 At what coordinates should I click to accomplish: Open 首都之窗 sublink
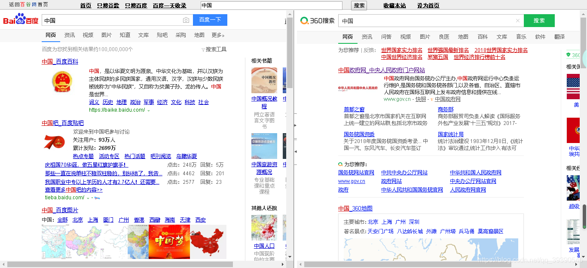pyautogui.click(x=354, y=110)
